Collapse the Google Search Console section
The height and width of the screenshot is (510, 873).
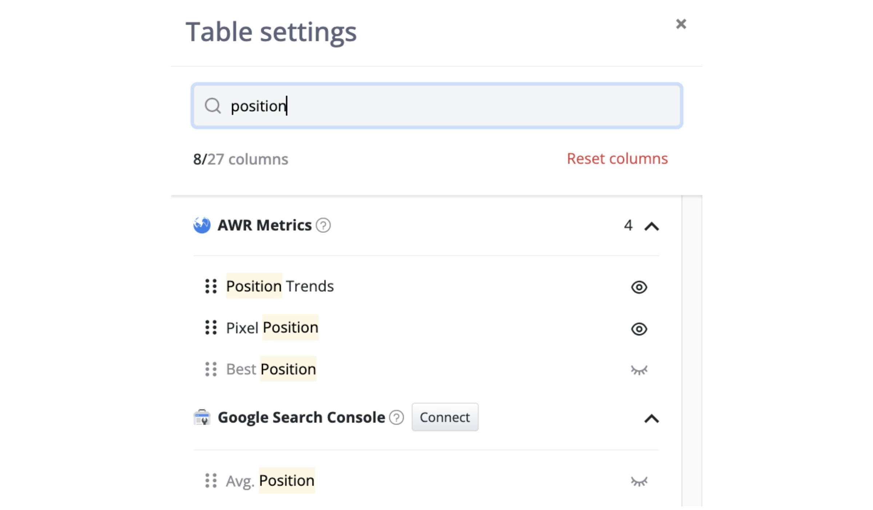(x=651, y=418)
